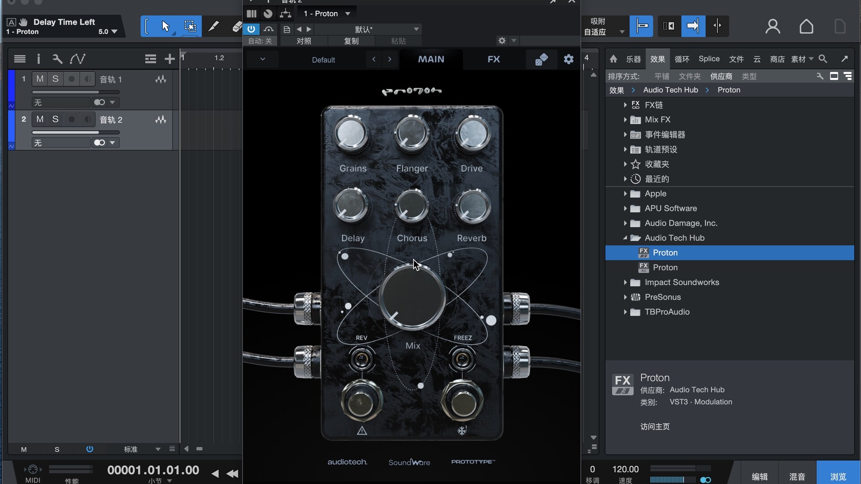This screenshot has width=861, height=484.
Task: Click plugin sidechain routing icon
Action: [x=285, y=13]
